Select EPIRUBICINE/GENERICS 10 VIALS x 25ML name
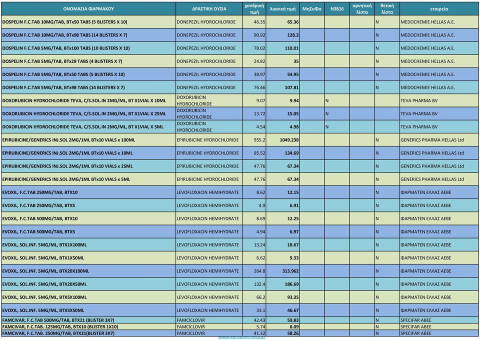This screenshot has width=480, height=340. pos(67,166)
